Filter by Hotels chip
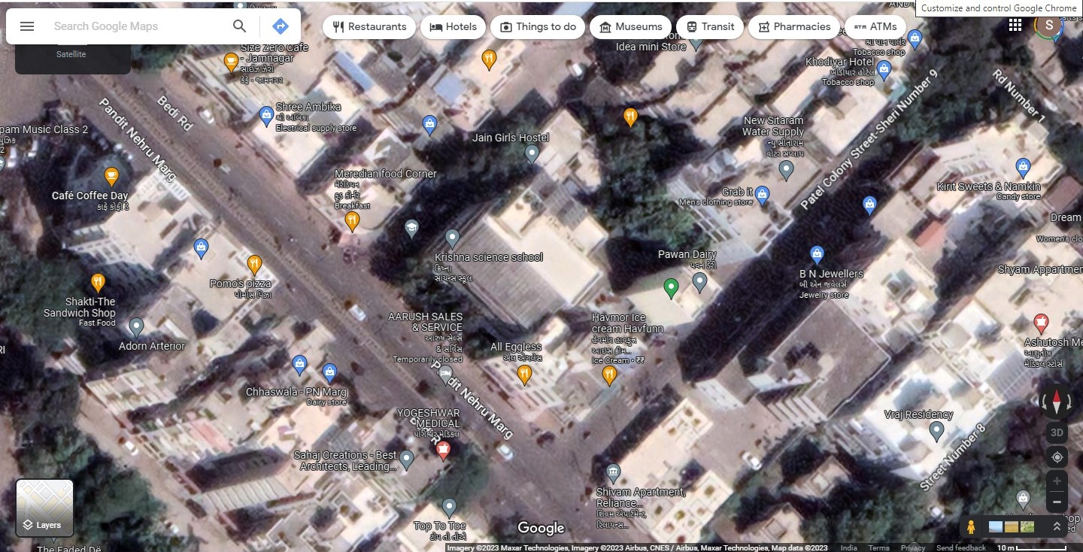Image resolution: width=1083 pixels, height=552 pixels. click(454, 26)
